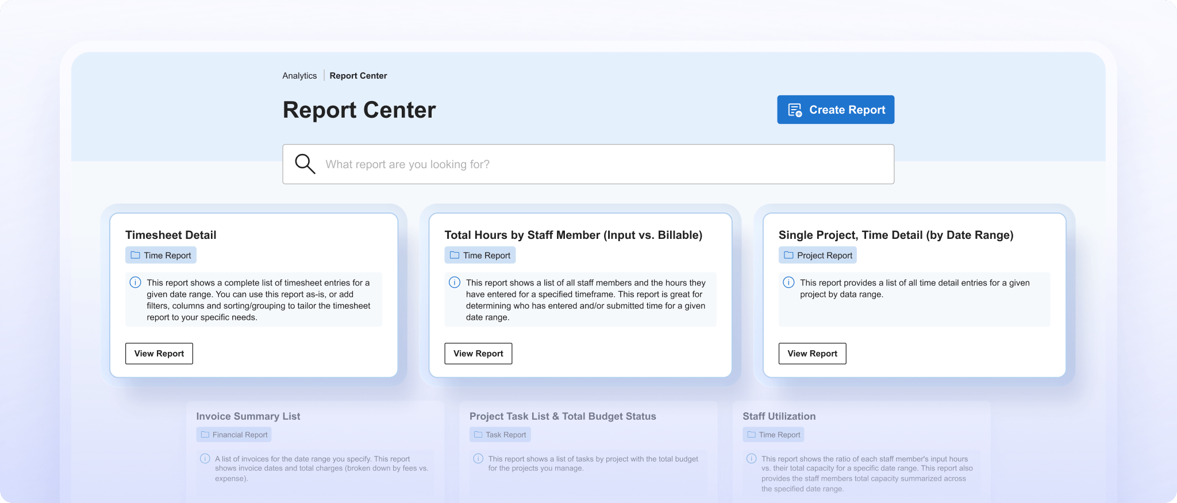Screen dimensions: 1177x503
Task: Select Report Center breadcrumb
Action: (x=358, y=76)
